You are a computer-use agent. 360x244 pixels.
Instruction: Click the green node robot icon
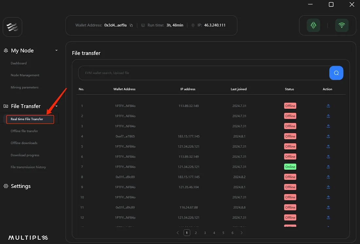click(313, 26)
